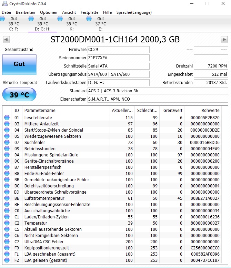Click the Übertragungsmodus field SATA/600
Image resolution: width=231 pixels, height=268 pixels.
[x=118, y=74]
